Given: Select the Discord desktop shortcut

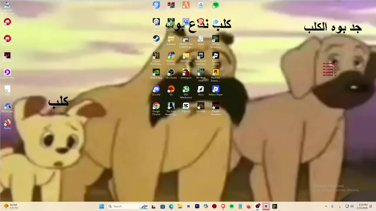Looking at the screenshot, I should click(x=156, y=91).
